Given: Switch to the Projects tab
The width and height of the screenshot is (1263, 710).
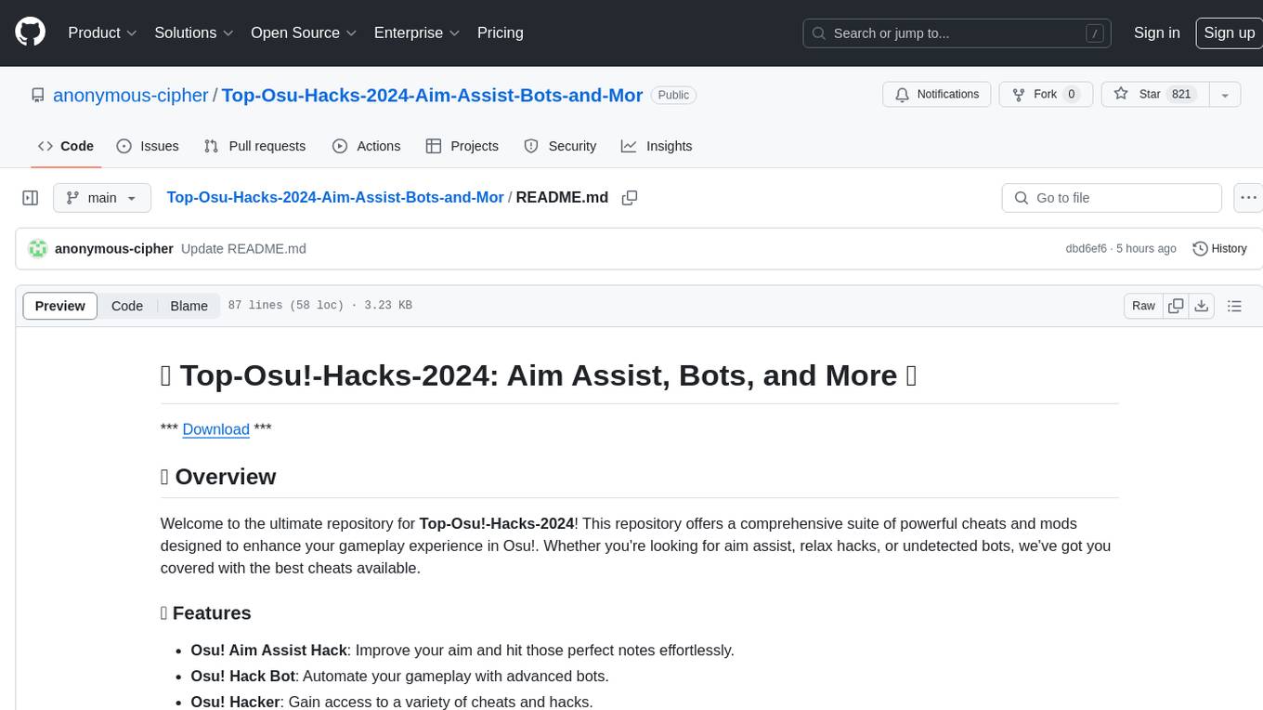Looking at the screenshot, I should click(x=462, y=146).
